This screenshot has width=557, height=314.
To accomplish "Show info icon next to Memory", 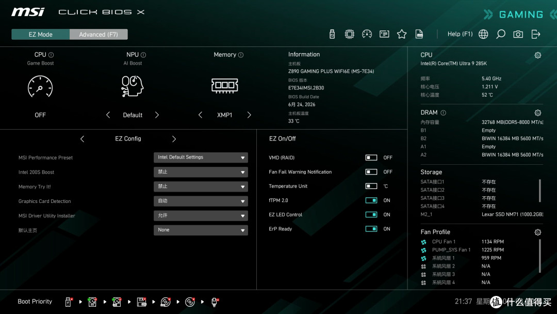I will coord(241,55).
